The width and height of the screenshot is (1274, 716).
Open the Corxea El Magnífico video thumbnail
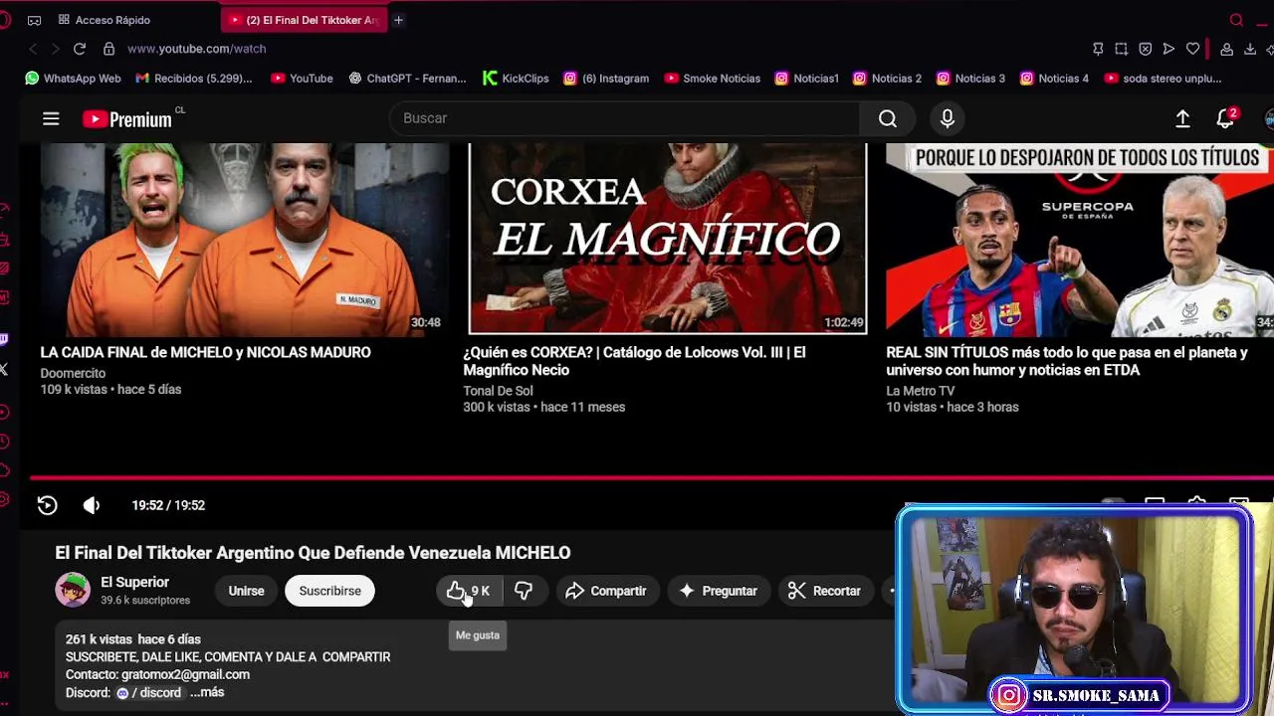(x=667, y=239)
